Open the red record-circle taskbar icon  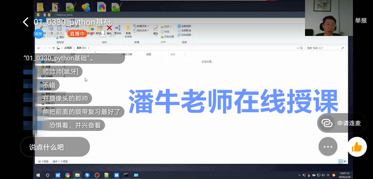pyautogui.click(x=97, y=175)
